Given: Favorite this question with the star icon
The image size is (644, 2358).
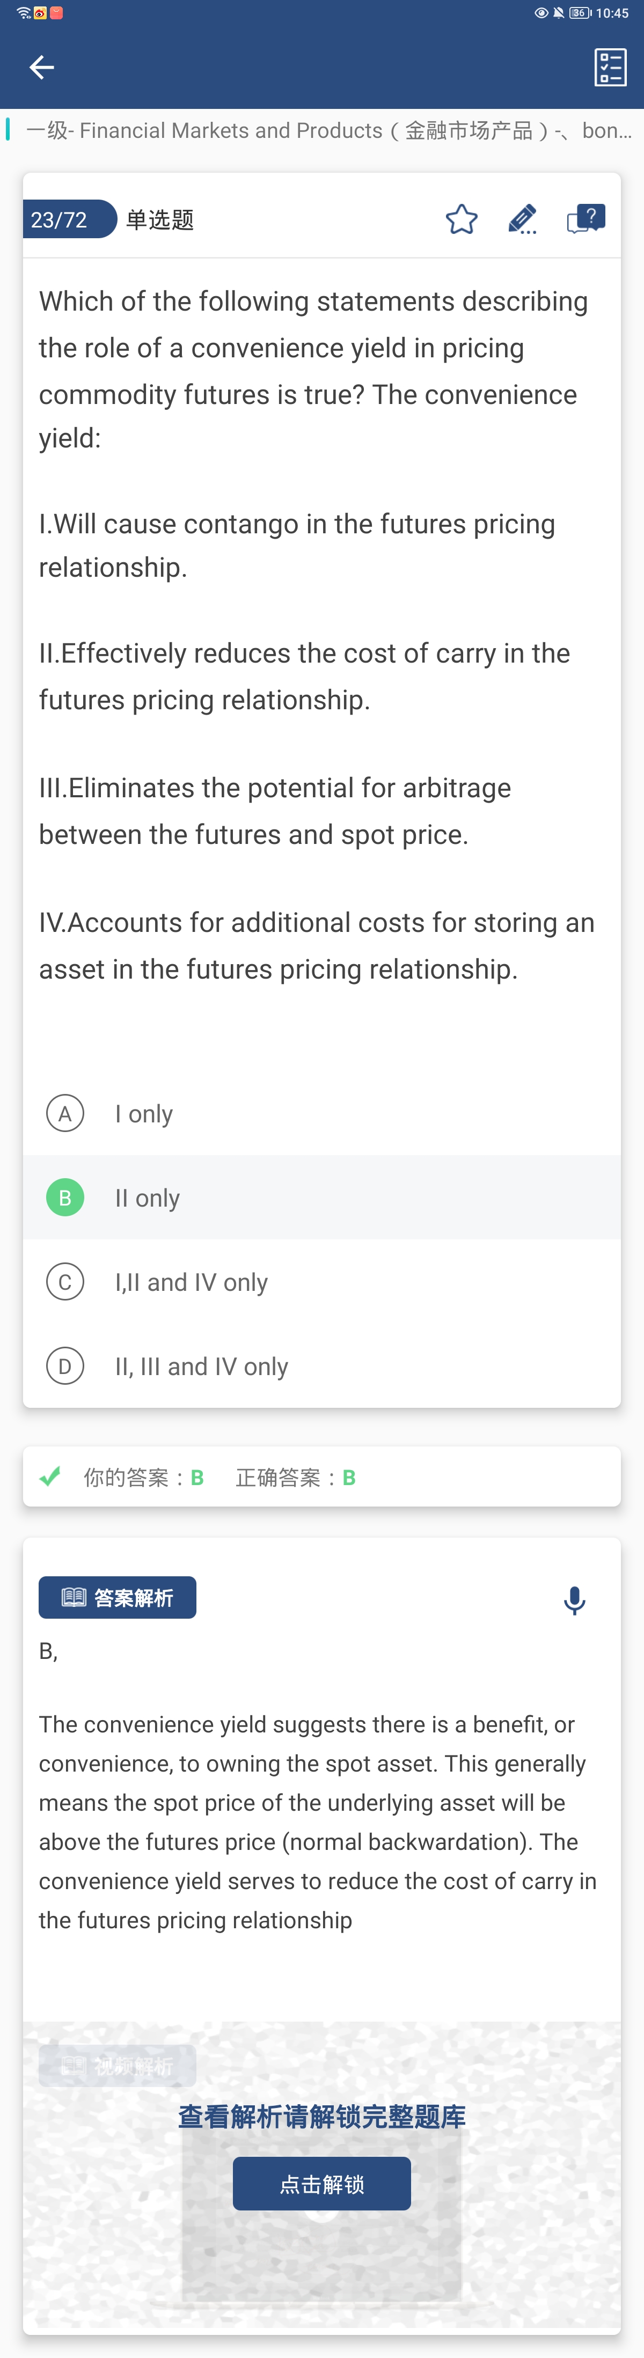Looking at the screenshot, I should [x=461, y=219].
